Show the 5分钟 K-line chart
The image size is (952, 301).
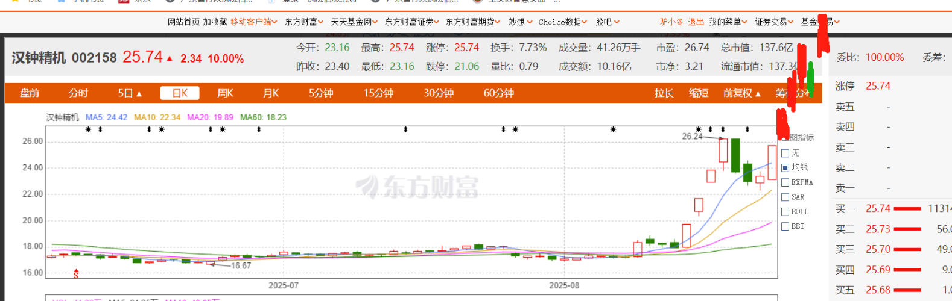click(321, 93)
